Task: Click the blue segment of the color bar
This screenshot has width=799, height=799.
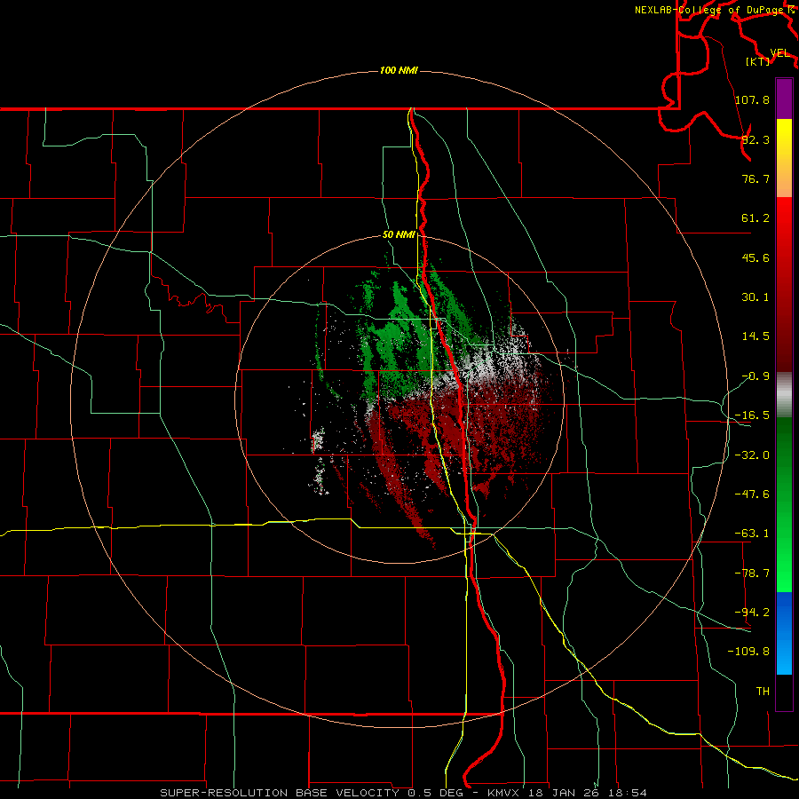Action: [784, 633]
